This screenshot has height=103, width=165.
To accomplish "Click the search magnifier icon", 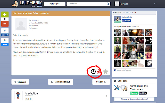I will (108, 4).
